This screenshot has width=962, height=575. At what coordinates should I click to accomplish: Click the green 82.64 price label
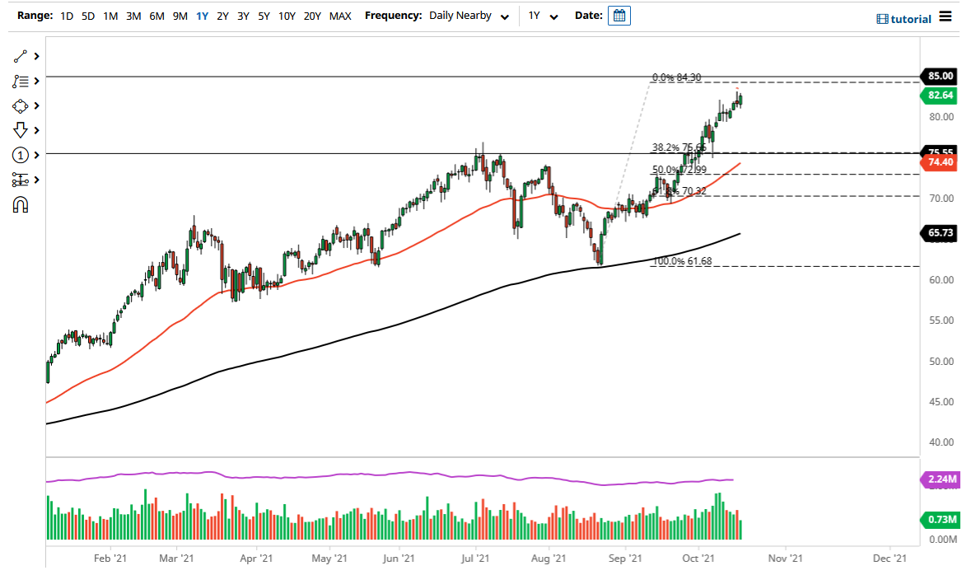coord(940,96)
